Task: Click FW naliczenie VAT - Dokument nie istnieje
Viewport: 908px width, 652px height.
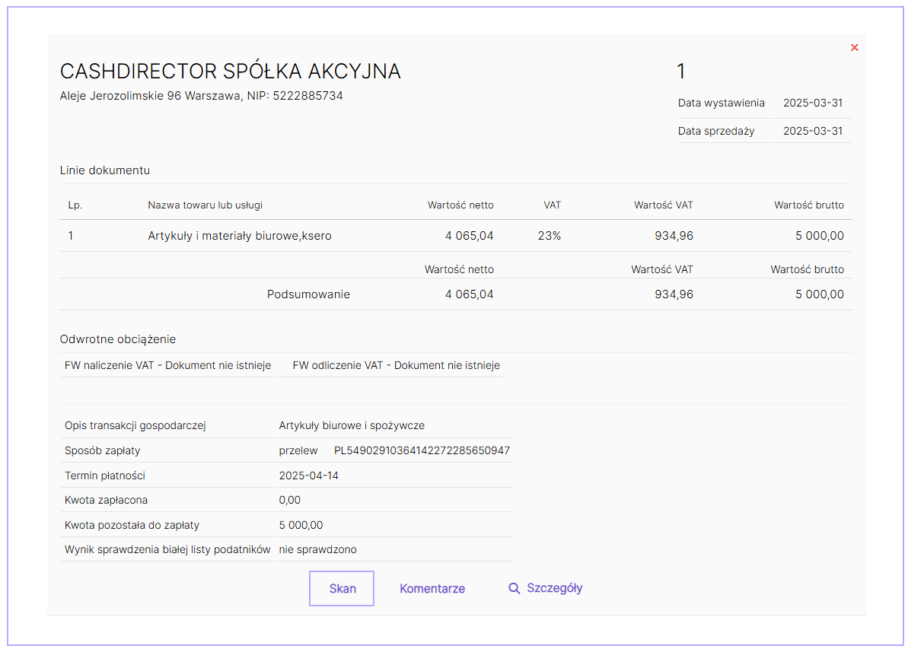Action: pyautogui.click(x=168, y=365)
